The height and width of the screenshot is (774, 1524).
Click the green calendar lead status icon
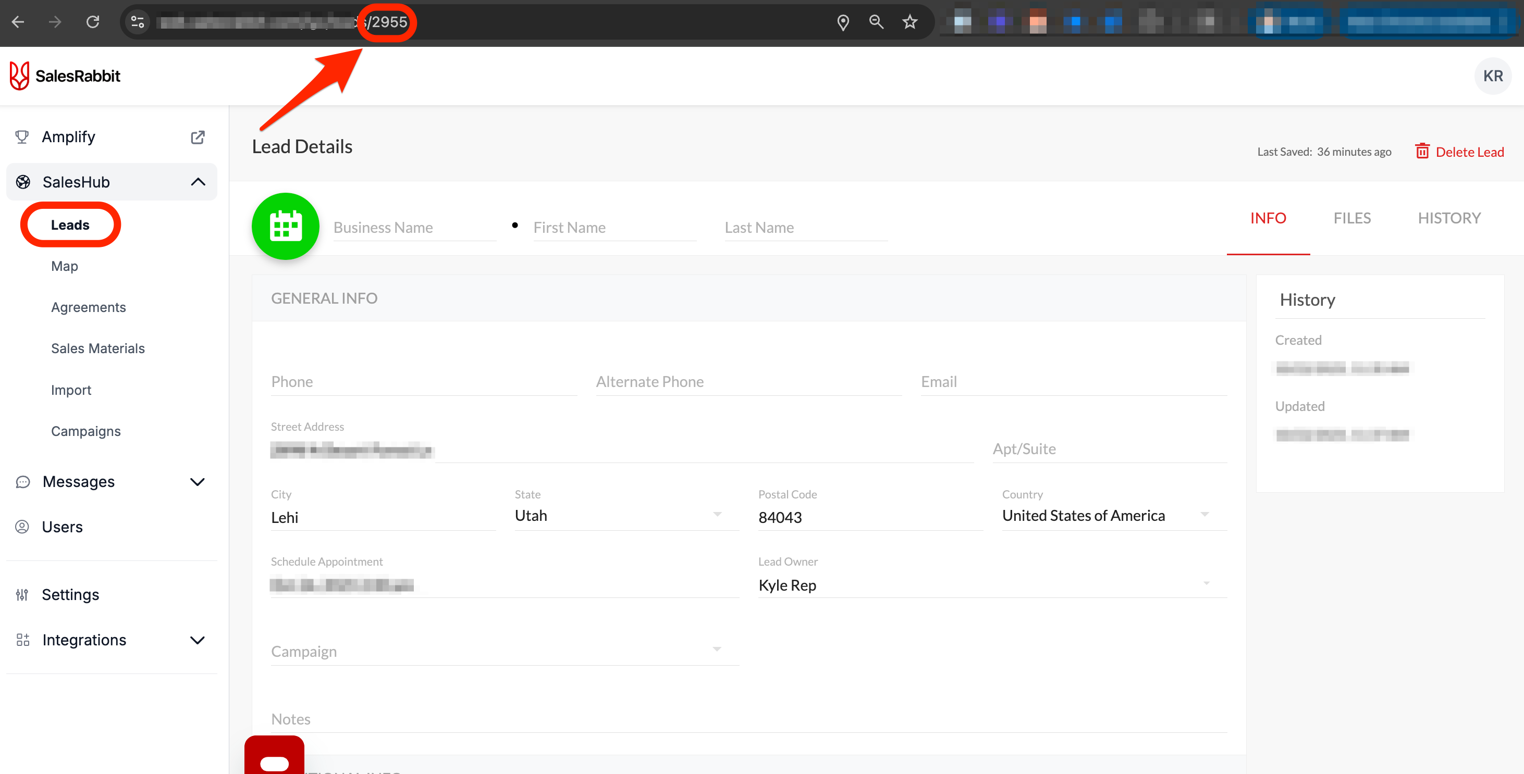(285, 226)
